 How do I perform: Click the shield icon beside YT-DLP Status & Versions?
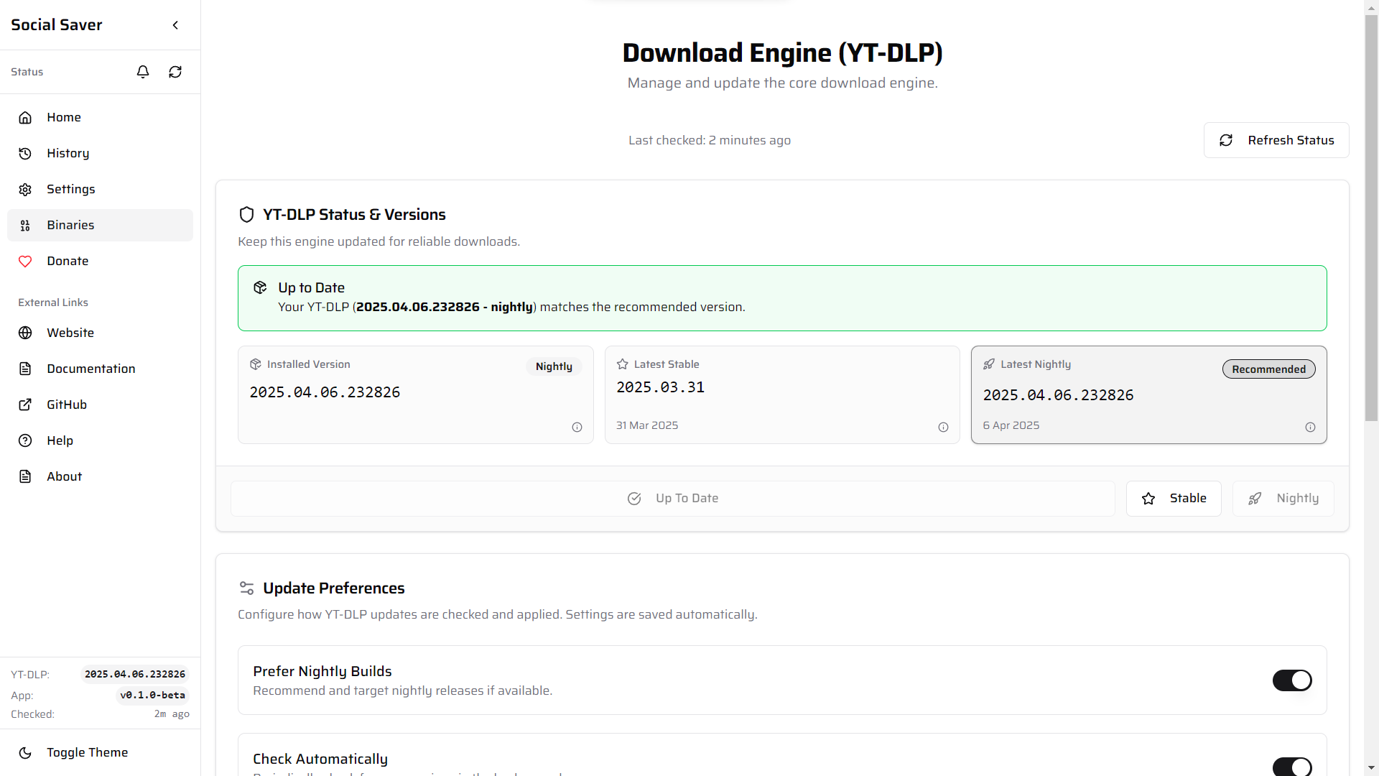(246, 214)
